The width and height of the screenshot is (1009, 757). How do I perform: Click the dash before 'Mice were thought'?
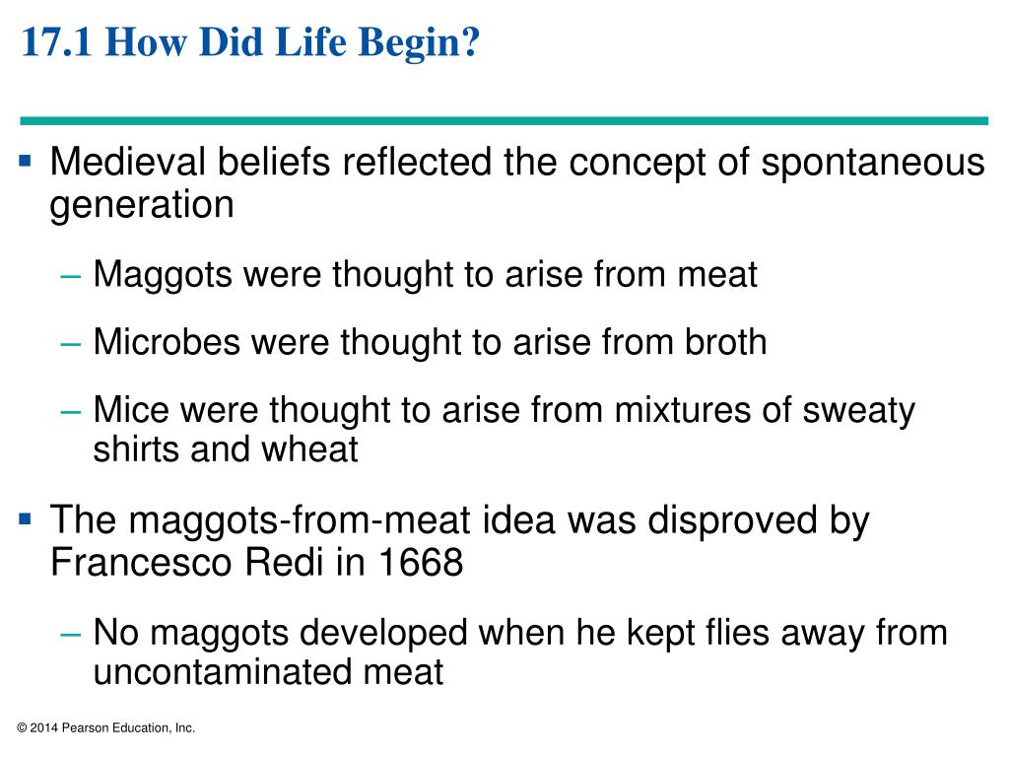(70, 411)
